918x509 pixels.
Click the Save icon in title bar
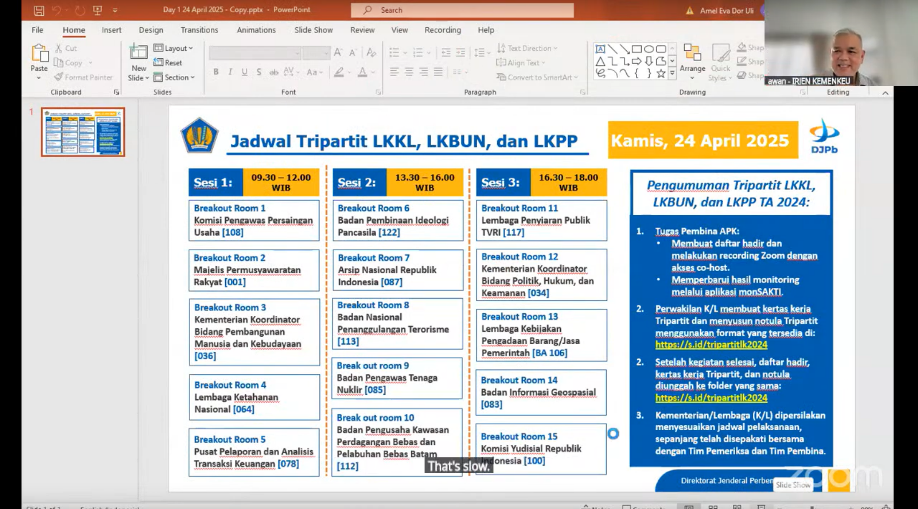[x=39, y=10]
